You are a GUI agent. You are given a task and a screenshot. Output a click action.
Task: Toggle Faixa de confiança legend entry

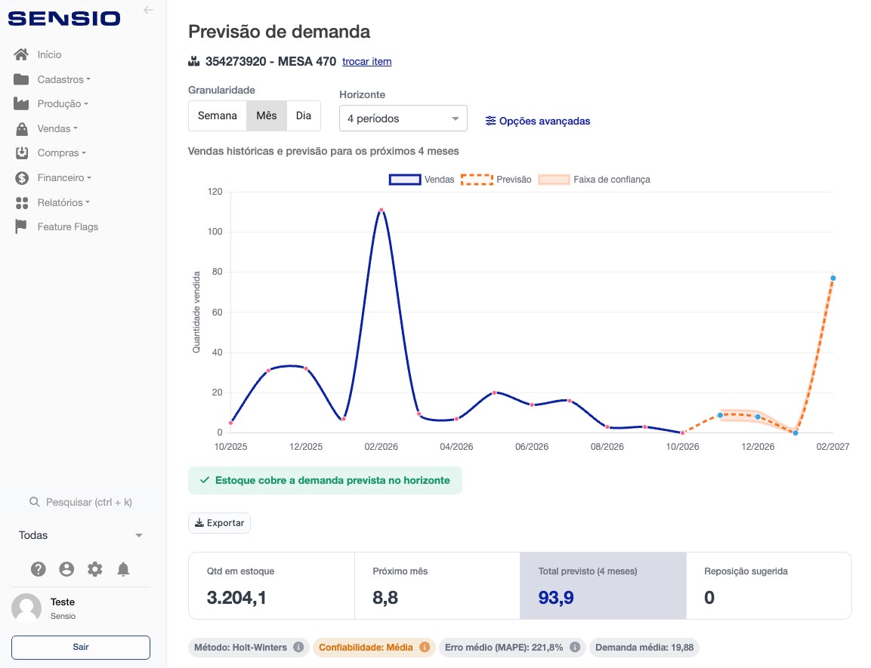pyautogui.click(x=594, y=180)
